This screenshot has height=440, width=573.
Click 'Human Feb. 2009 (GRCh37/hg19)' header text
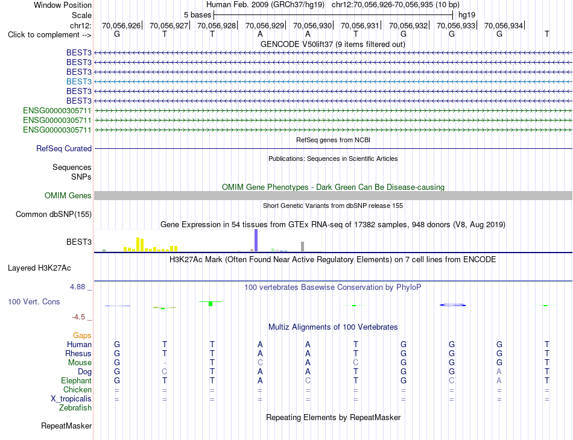265,5
